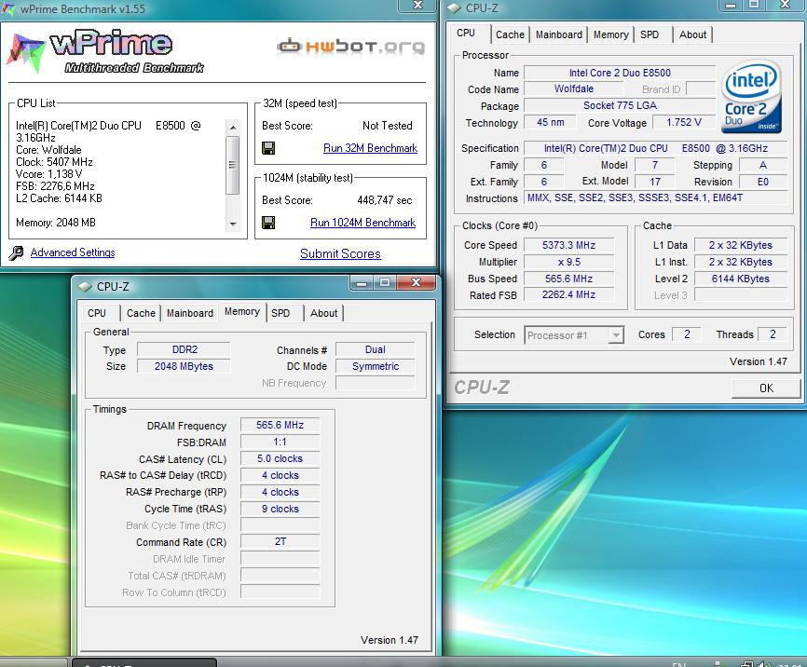Click the CPU-Z title bar icon in the processor window
Image resolution: width=807 pixels, height=667 pixels.
454,7
